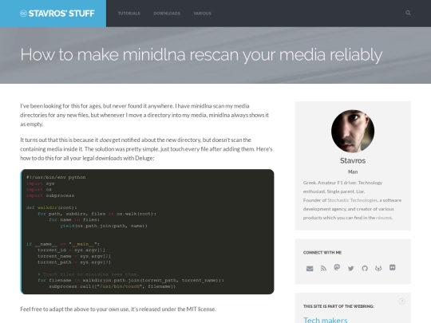Open the site search magnifier icon
The height and width of the screenshot is (323, 431).
(408, 13)
